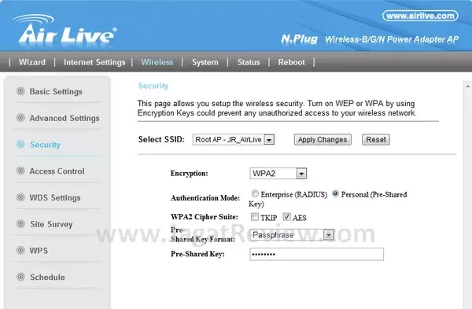Go to Site Survey page

[x=51, y=224]
